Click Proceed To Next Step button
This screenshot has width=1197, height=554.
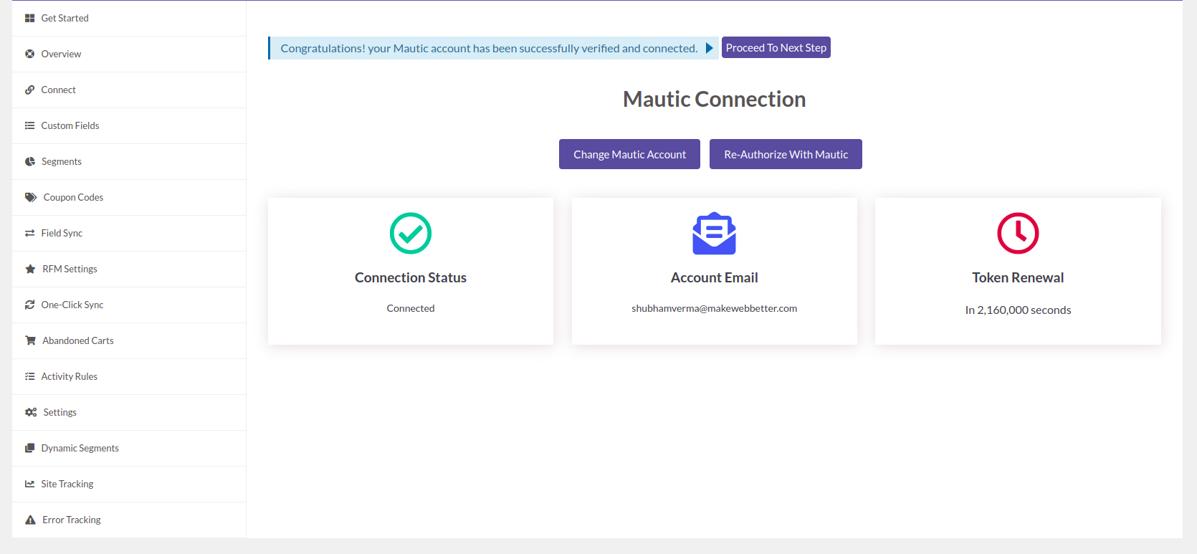[776, 47]
